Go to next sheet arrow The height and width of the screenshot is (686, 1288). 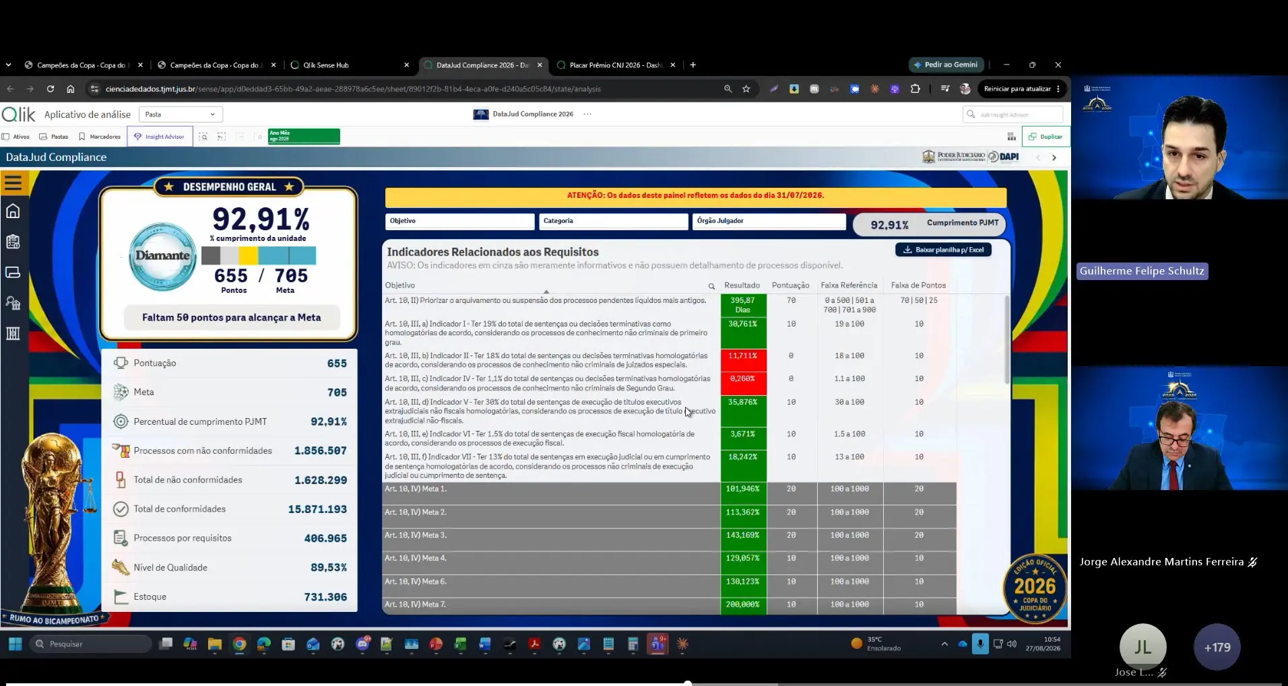coord(1054,158)
